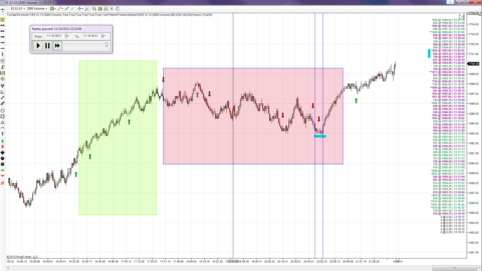Select the yellow ruler tool
Image resolution: width=482 pixels, height=271 pixels.
3,20
